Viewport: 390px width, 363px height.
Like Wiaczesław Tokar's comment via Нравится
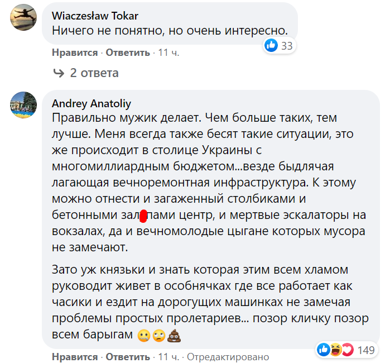(x=74, y=52)
